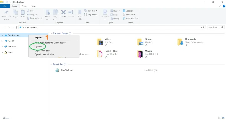Expand the Linux tree node
Image resolution: width=226 pixels, height=120 pixels.
click(2, 52)
